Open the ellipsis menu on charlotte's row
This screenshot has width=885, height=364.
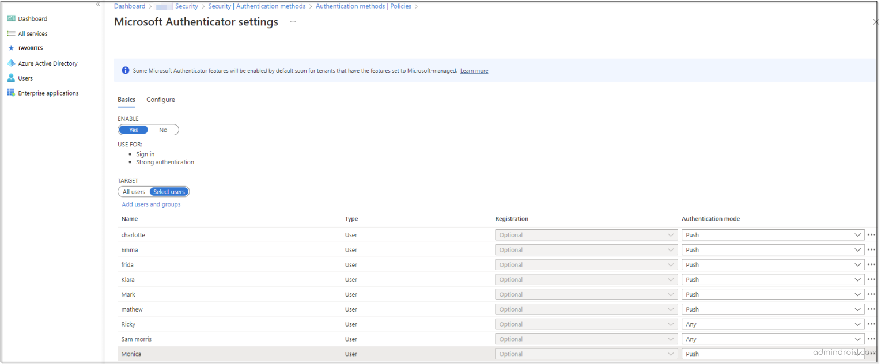872,234
